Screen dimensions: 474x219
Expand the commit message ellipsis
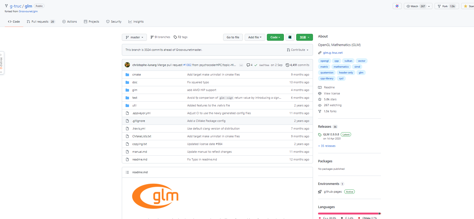[x=241, y=65]
